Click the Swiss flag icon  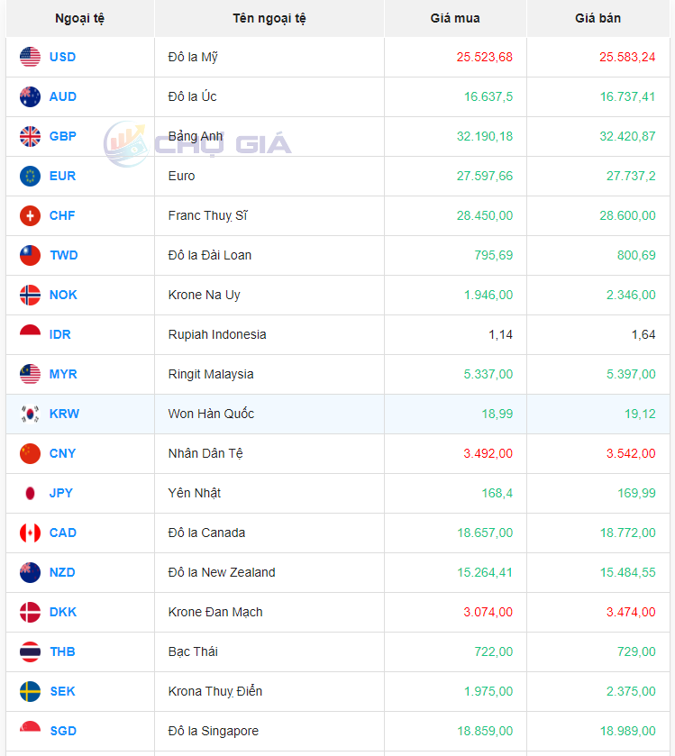(x=30, y=215)
